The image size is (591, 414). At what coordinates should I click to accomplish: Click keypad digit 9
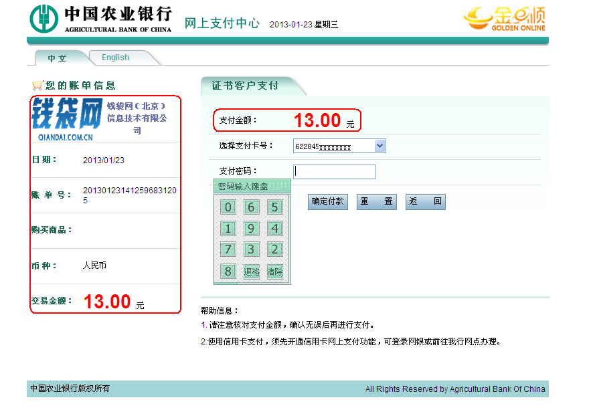pyautogui.click(x=251, y=229)
